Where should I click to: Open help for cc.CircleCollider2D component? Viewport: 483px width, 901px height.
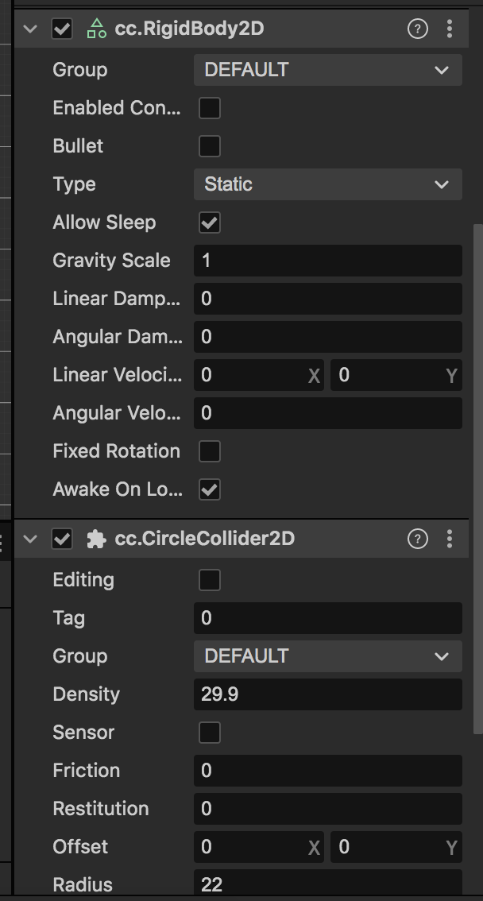point(418,539)
